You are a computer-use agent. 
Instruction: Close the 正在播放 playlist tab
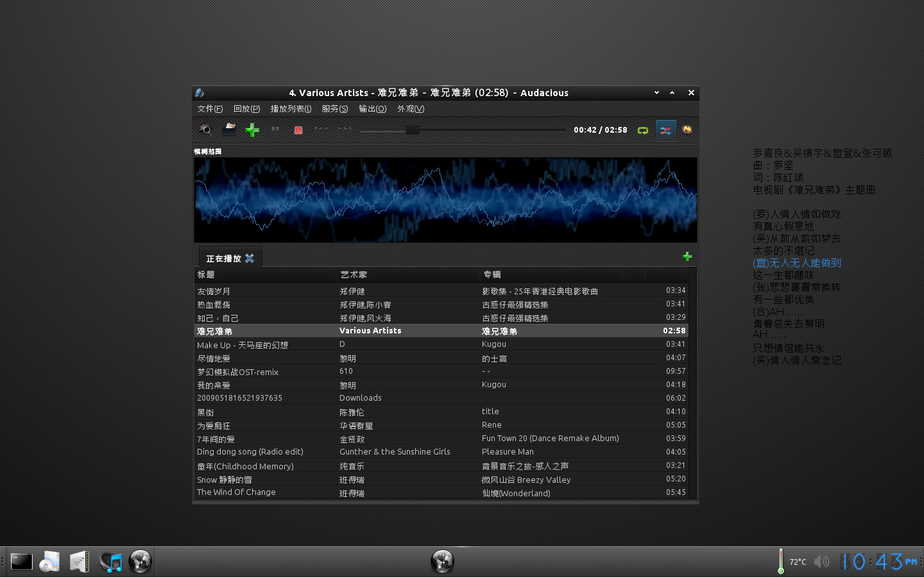point(250,258)
